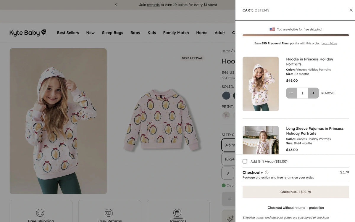Screen dimensions: 355x222
Task: Click the Rewards gift icon
Action: [177, 213]
